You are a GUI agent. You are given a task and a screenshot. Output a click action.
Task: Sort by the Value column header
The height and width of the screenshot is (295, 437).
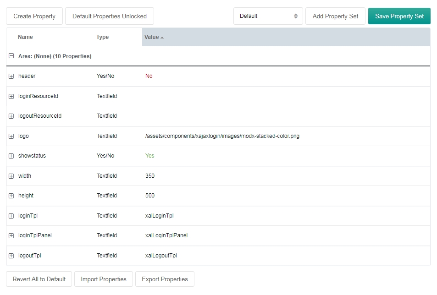(x=152, y=37)
